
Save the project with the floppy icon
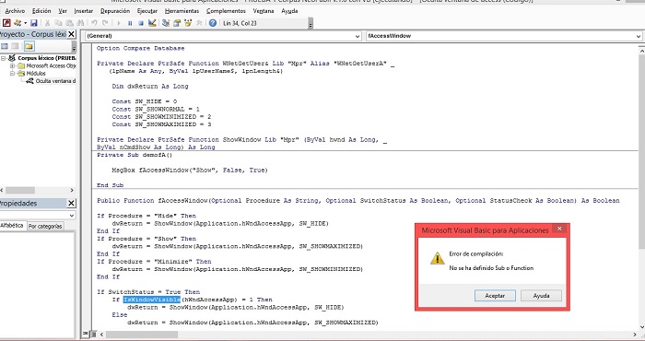tap(34, 23)
